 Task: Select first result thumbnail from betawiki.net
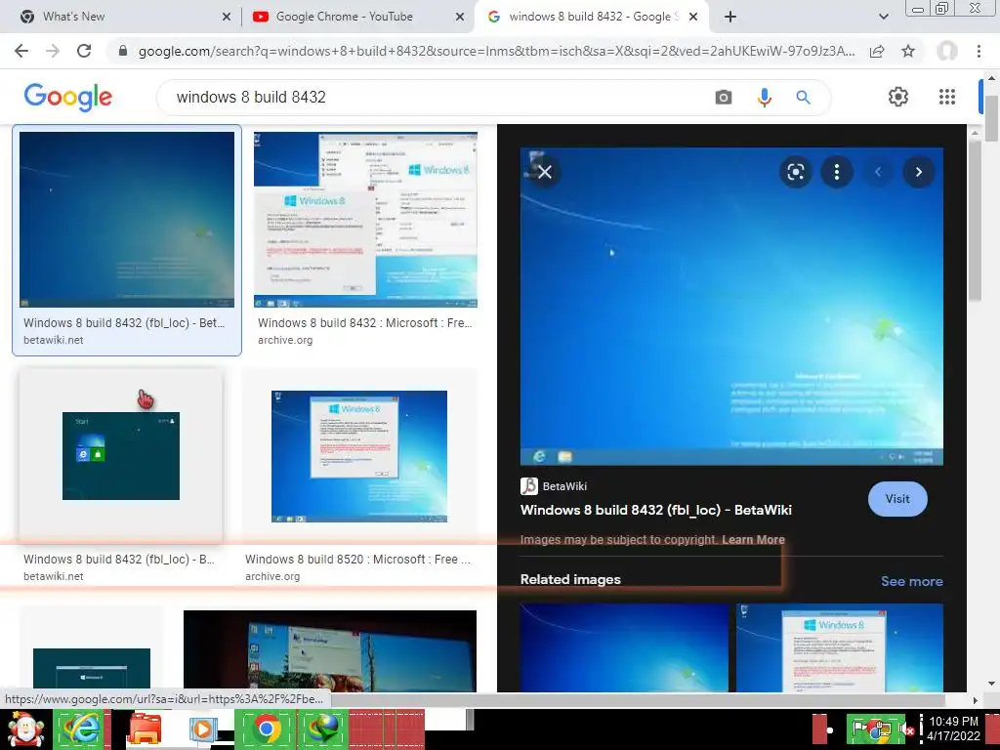[127, 220]
